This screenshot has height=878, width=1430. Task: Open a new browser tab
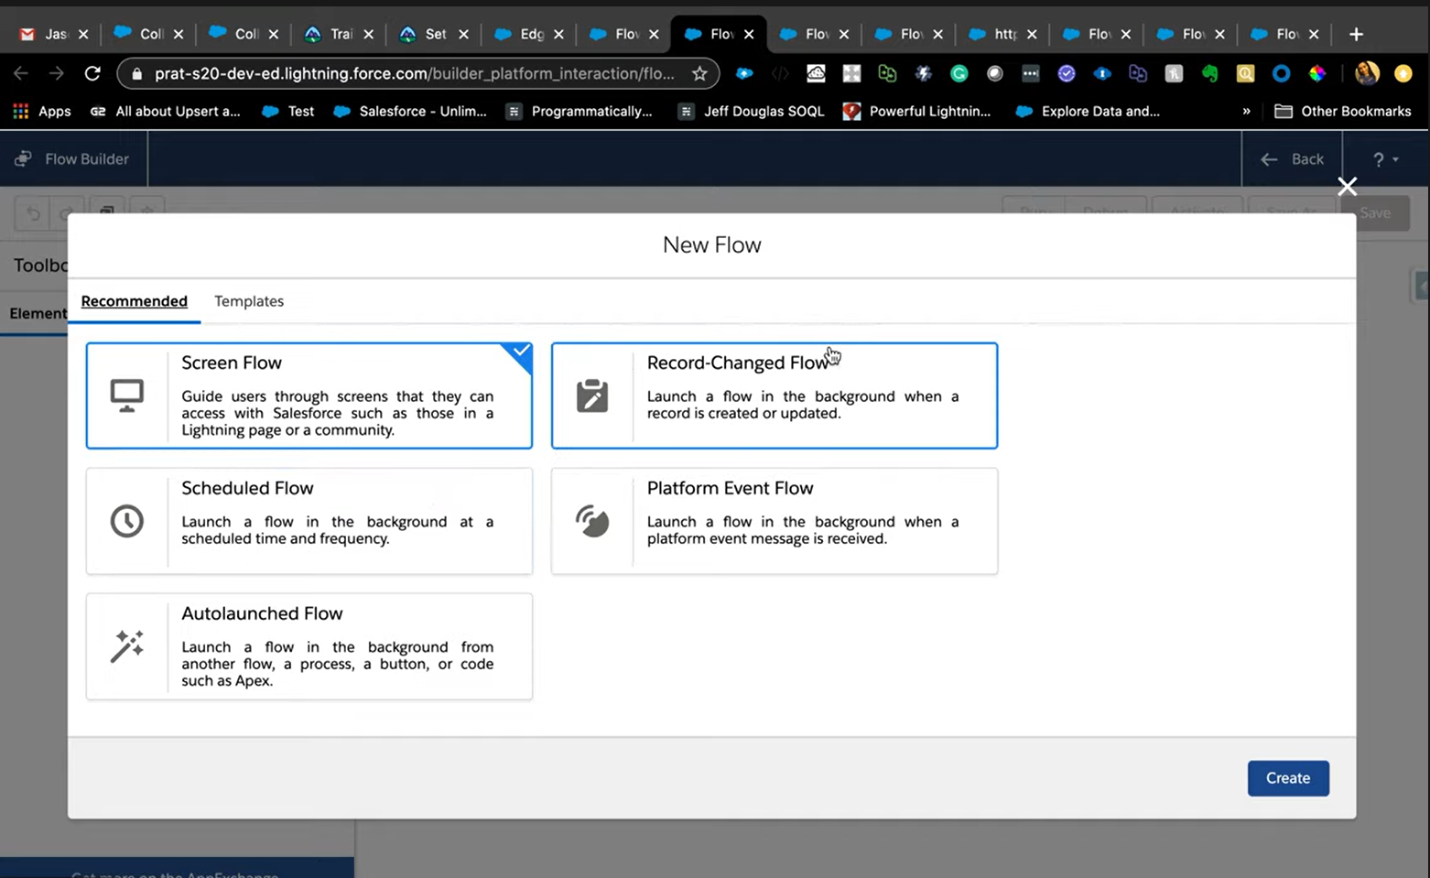pos(1356,34)
